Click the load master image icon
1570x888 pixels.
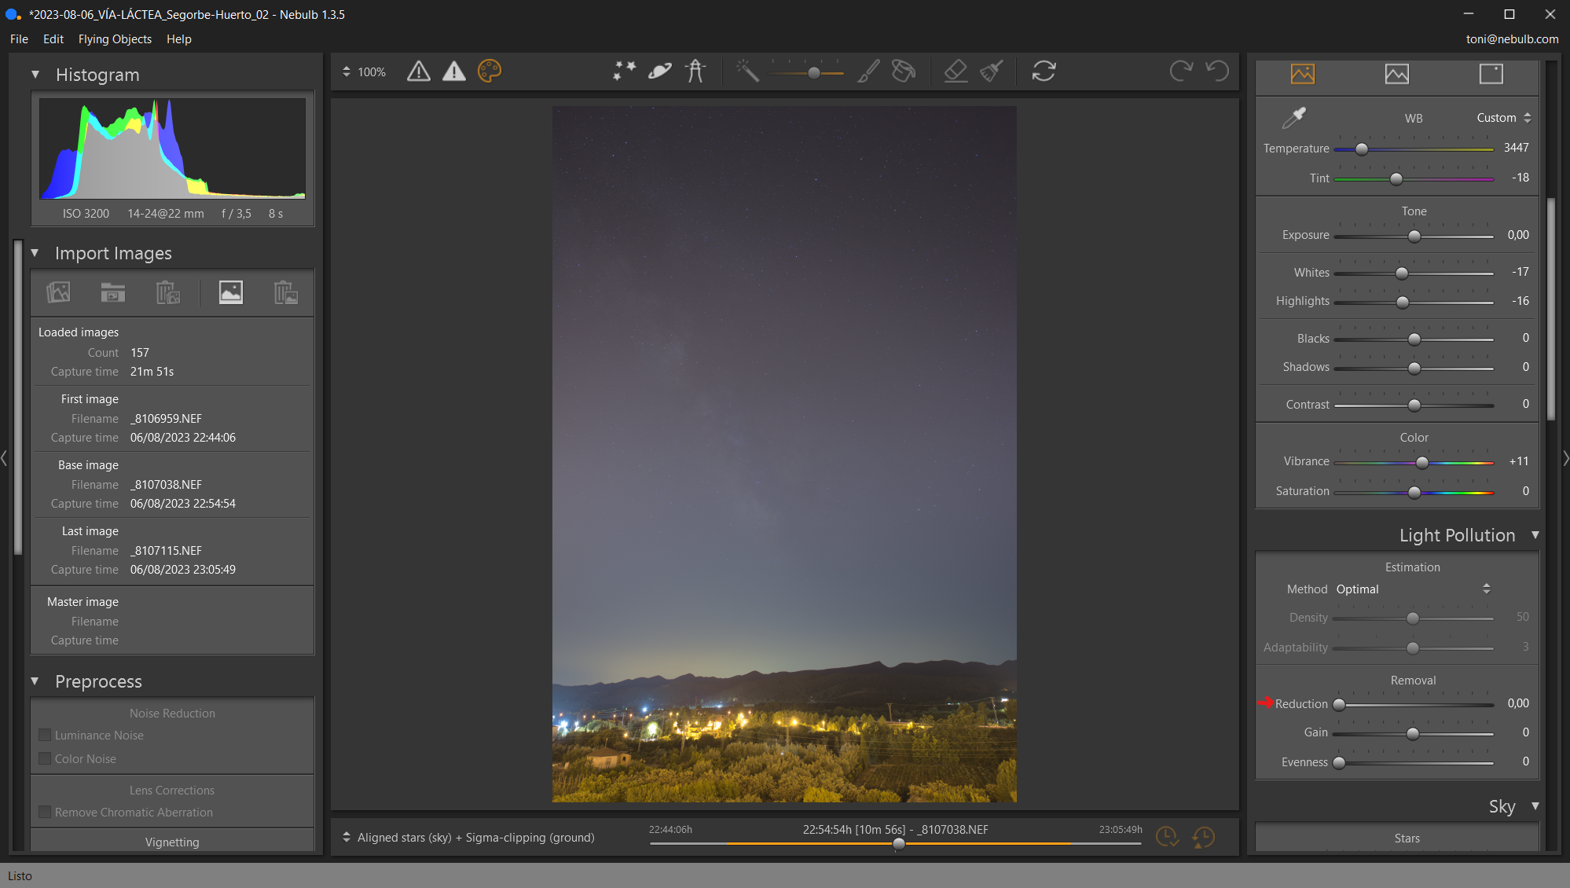[x=230, y=292]
